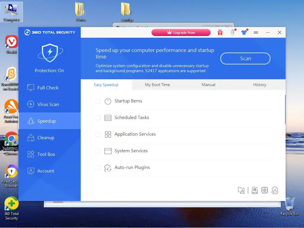Open the notification bell icon with red dot

(233, 32)
